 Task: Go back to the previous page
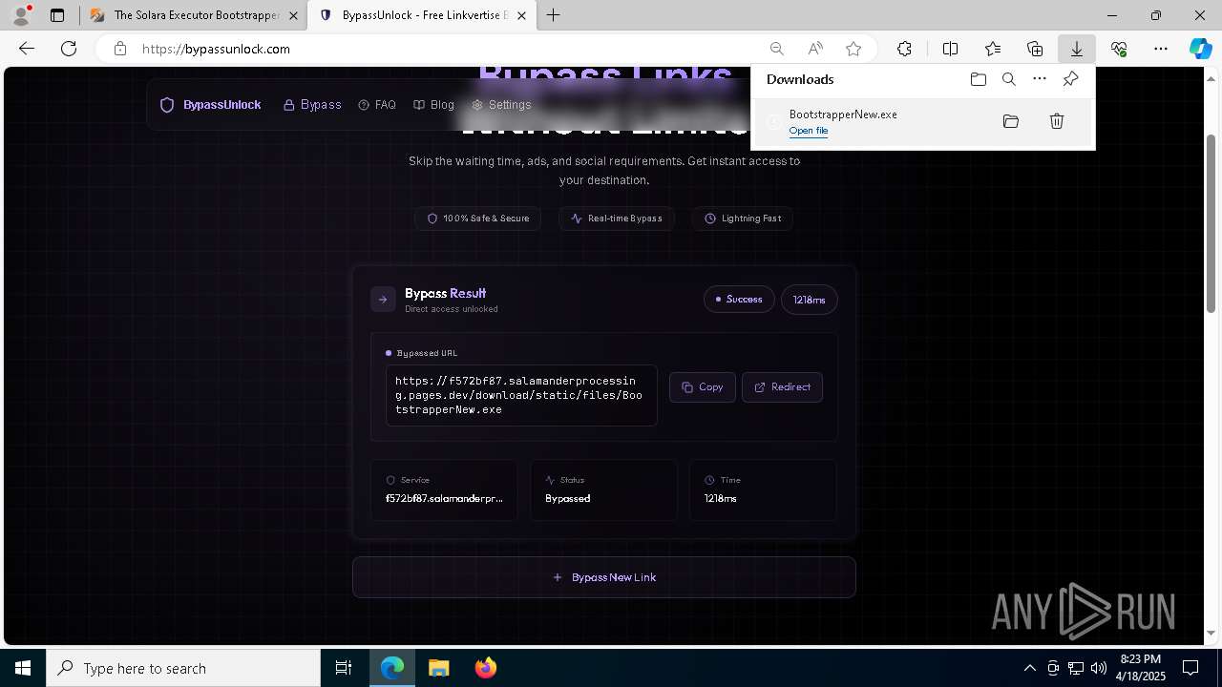[x=27, y=49]
